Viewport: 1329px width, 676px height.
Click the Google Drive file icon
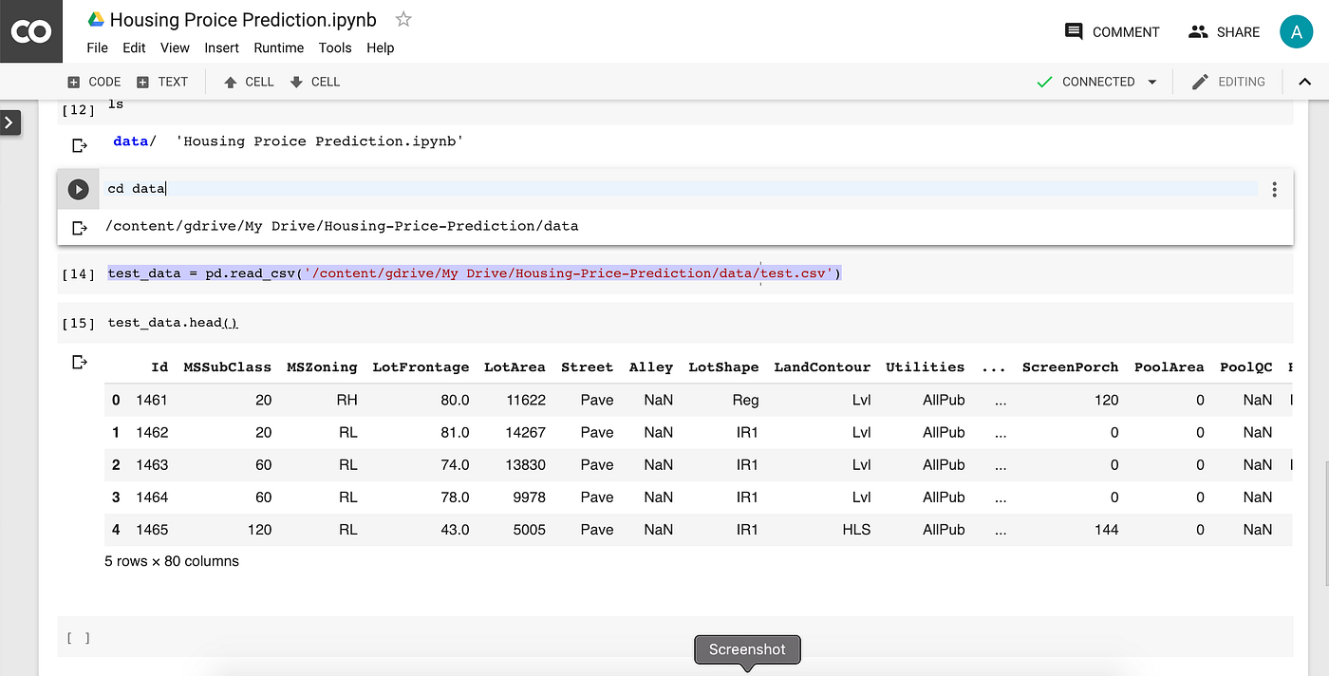(96, 20)
